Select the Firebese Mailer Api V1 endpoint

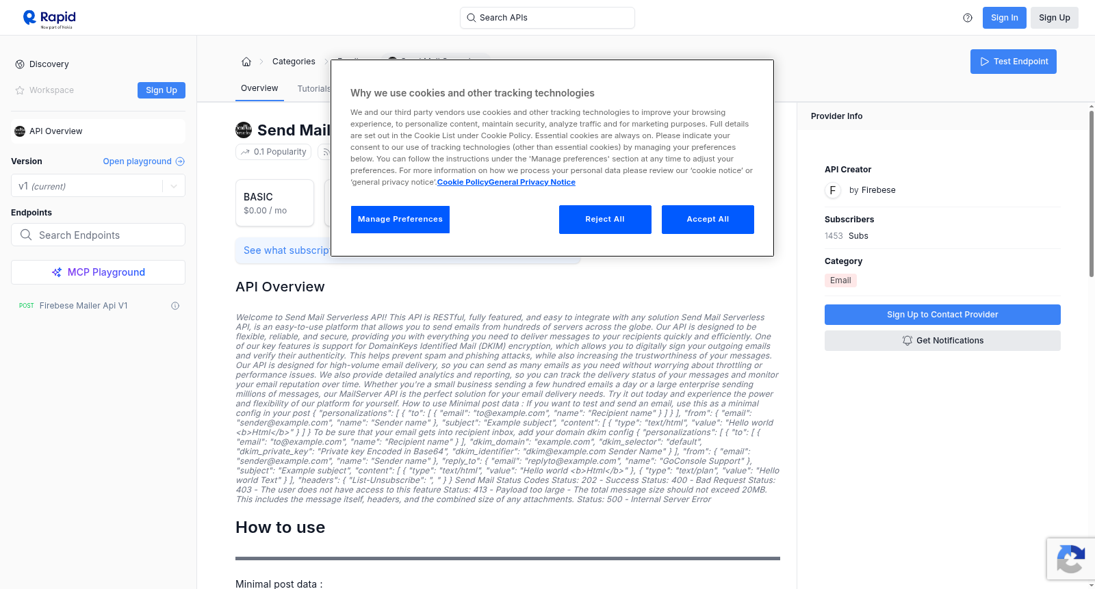point(83,306)
